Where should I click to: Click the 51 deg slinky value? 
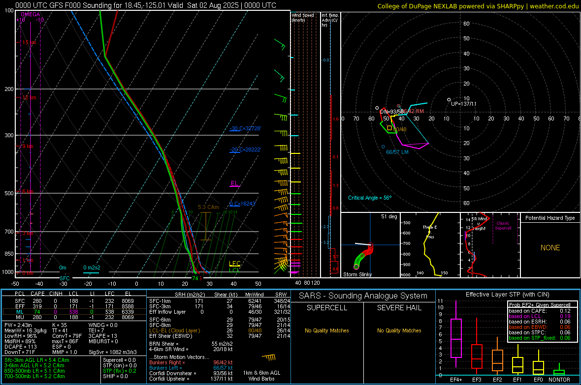click(x=389, y=216)
